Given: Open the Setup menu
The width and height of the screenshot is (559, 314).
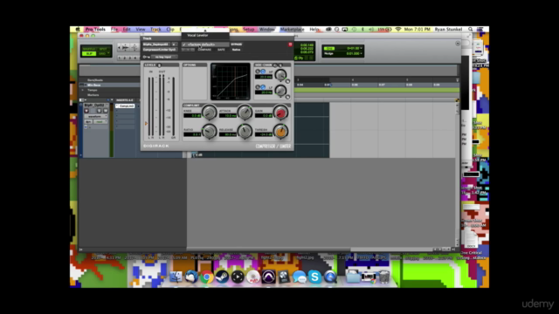Looking at the screenshot, I should tap(249, 29).
